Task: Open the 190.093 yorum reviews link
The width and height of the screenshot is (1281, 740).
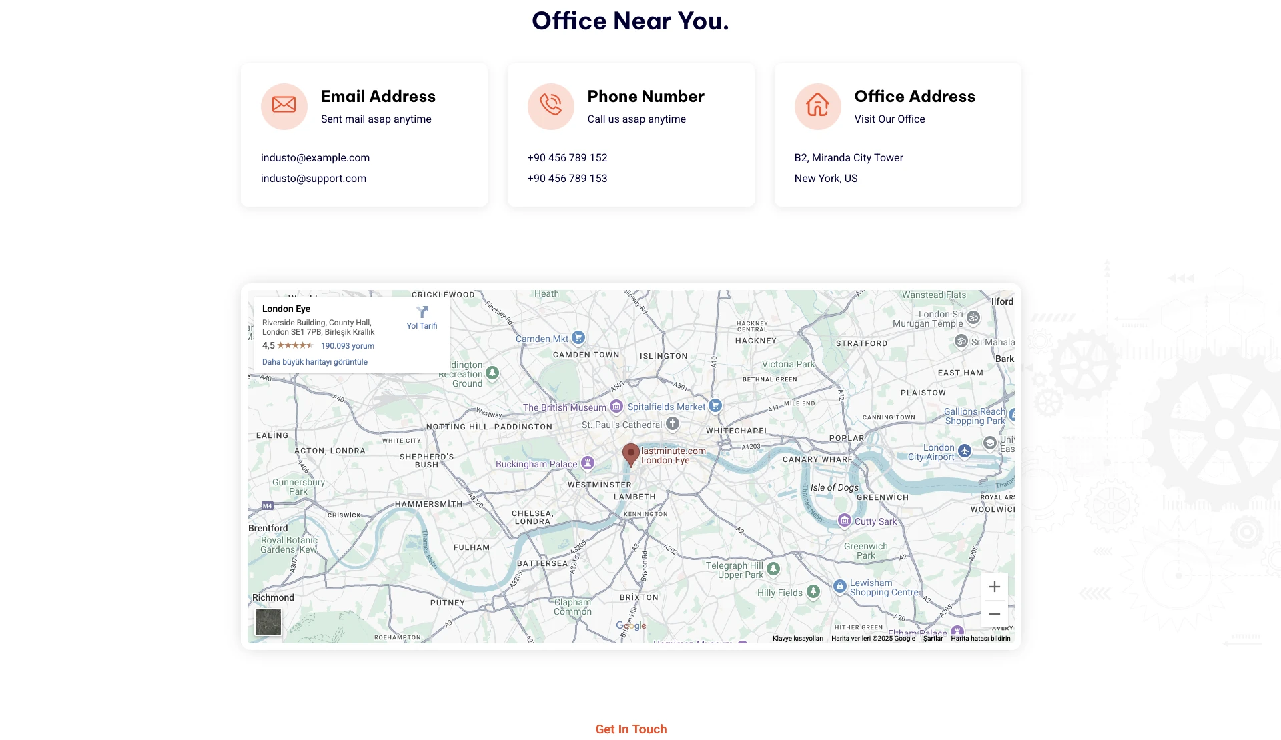Action: click(x=347, y=346)
